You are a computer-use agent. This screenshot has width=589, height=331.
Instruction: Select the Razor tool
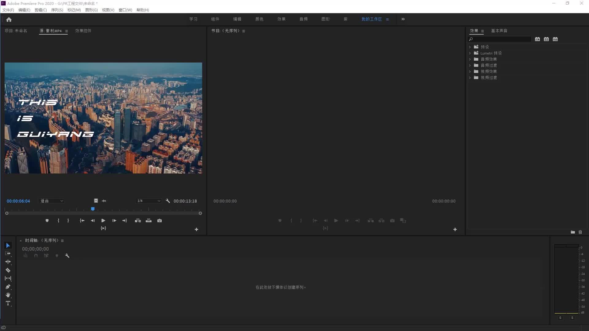point(8,270)
